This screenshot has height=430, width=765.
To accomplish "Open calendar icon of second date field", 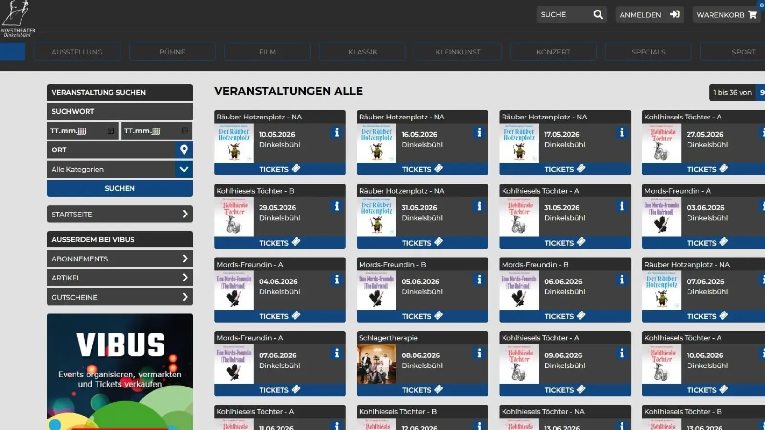I will [185, 130].
